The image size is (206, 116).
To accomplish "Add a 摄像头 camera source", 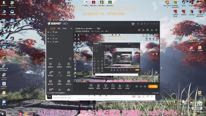I will (x=98, y=87).
